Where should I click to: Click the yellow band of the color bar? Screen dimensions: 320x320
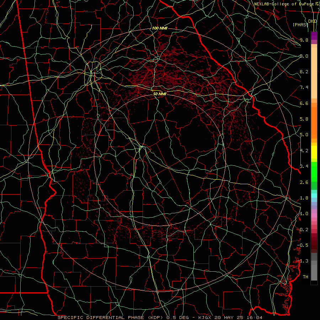tap(314, 152)
